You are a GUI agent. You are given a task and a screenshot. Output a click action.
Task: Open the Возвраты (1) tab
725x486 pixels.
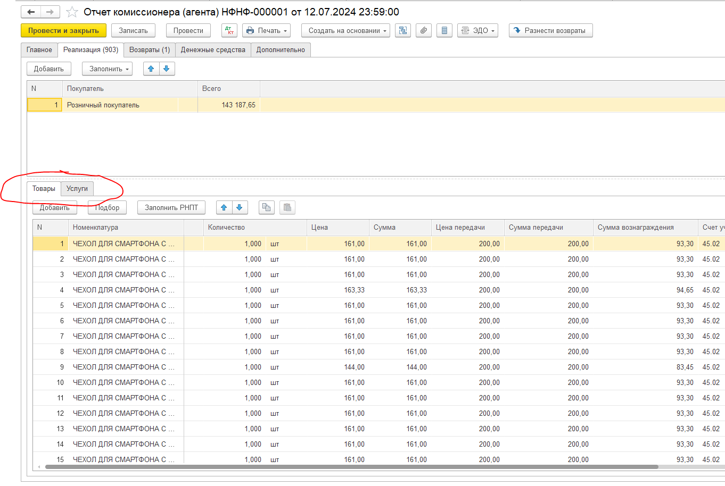tap(150, 49)
